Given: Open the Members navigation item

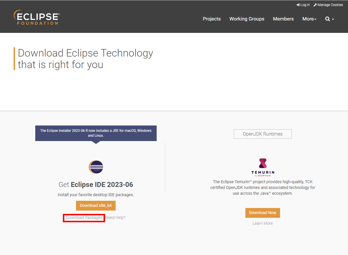Looking at the screenshot, I should [283, 19].
